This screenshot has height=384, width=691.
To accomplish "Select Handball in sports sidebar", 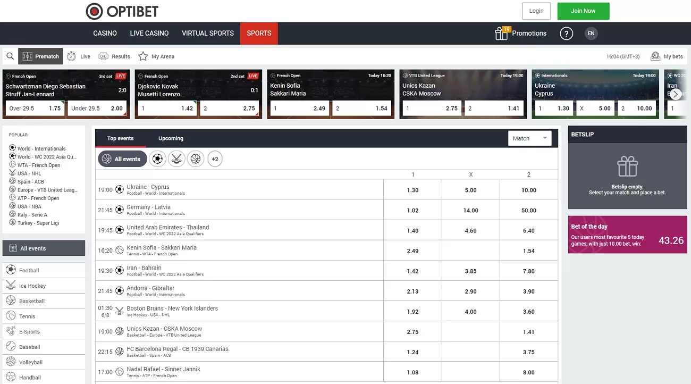I will coord(44,377).
